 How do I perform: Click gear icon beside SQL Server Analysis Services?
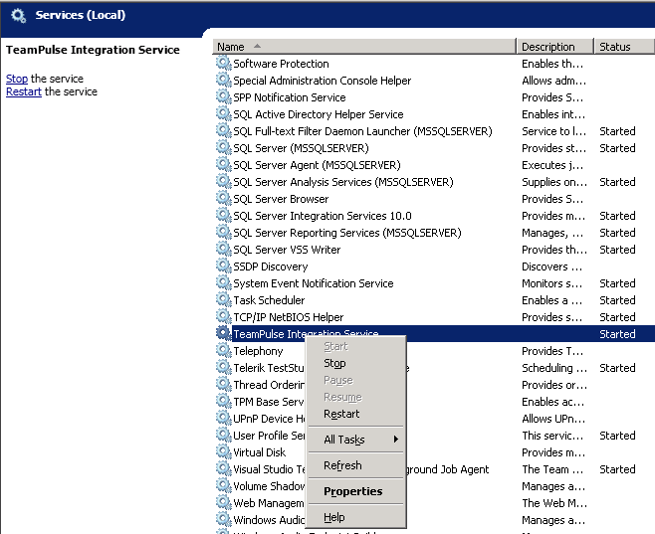(x=224, y=181)
